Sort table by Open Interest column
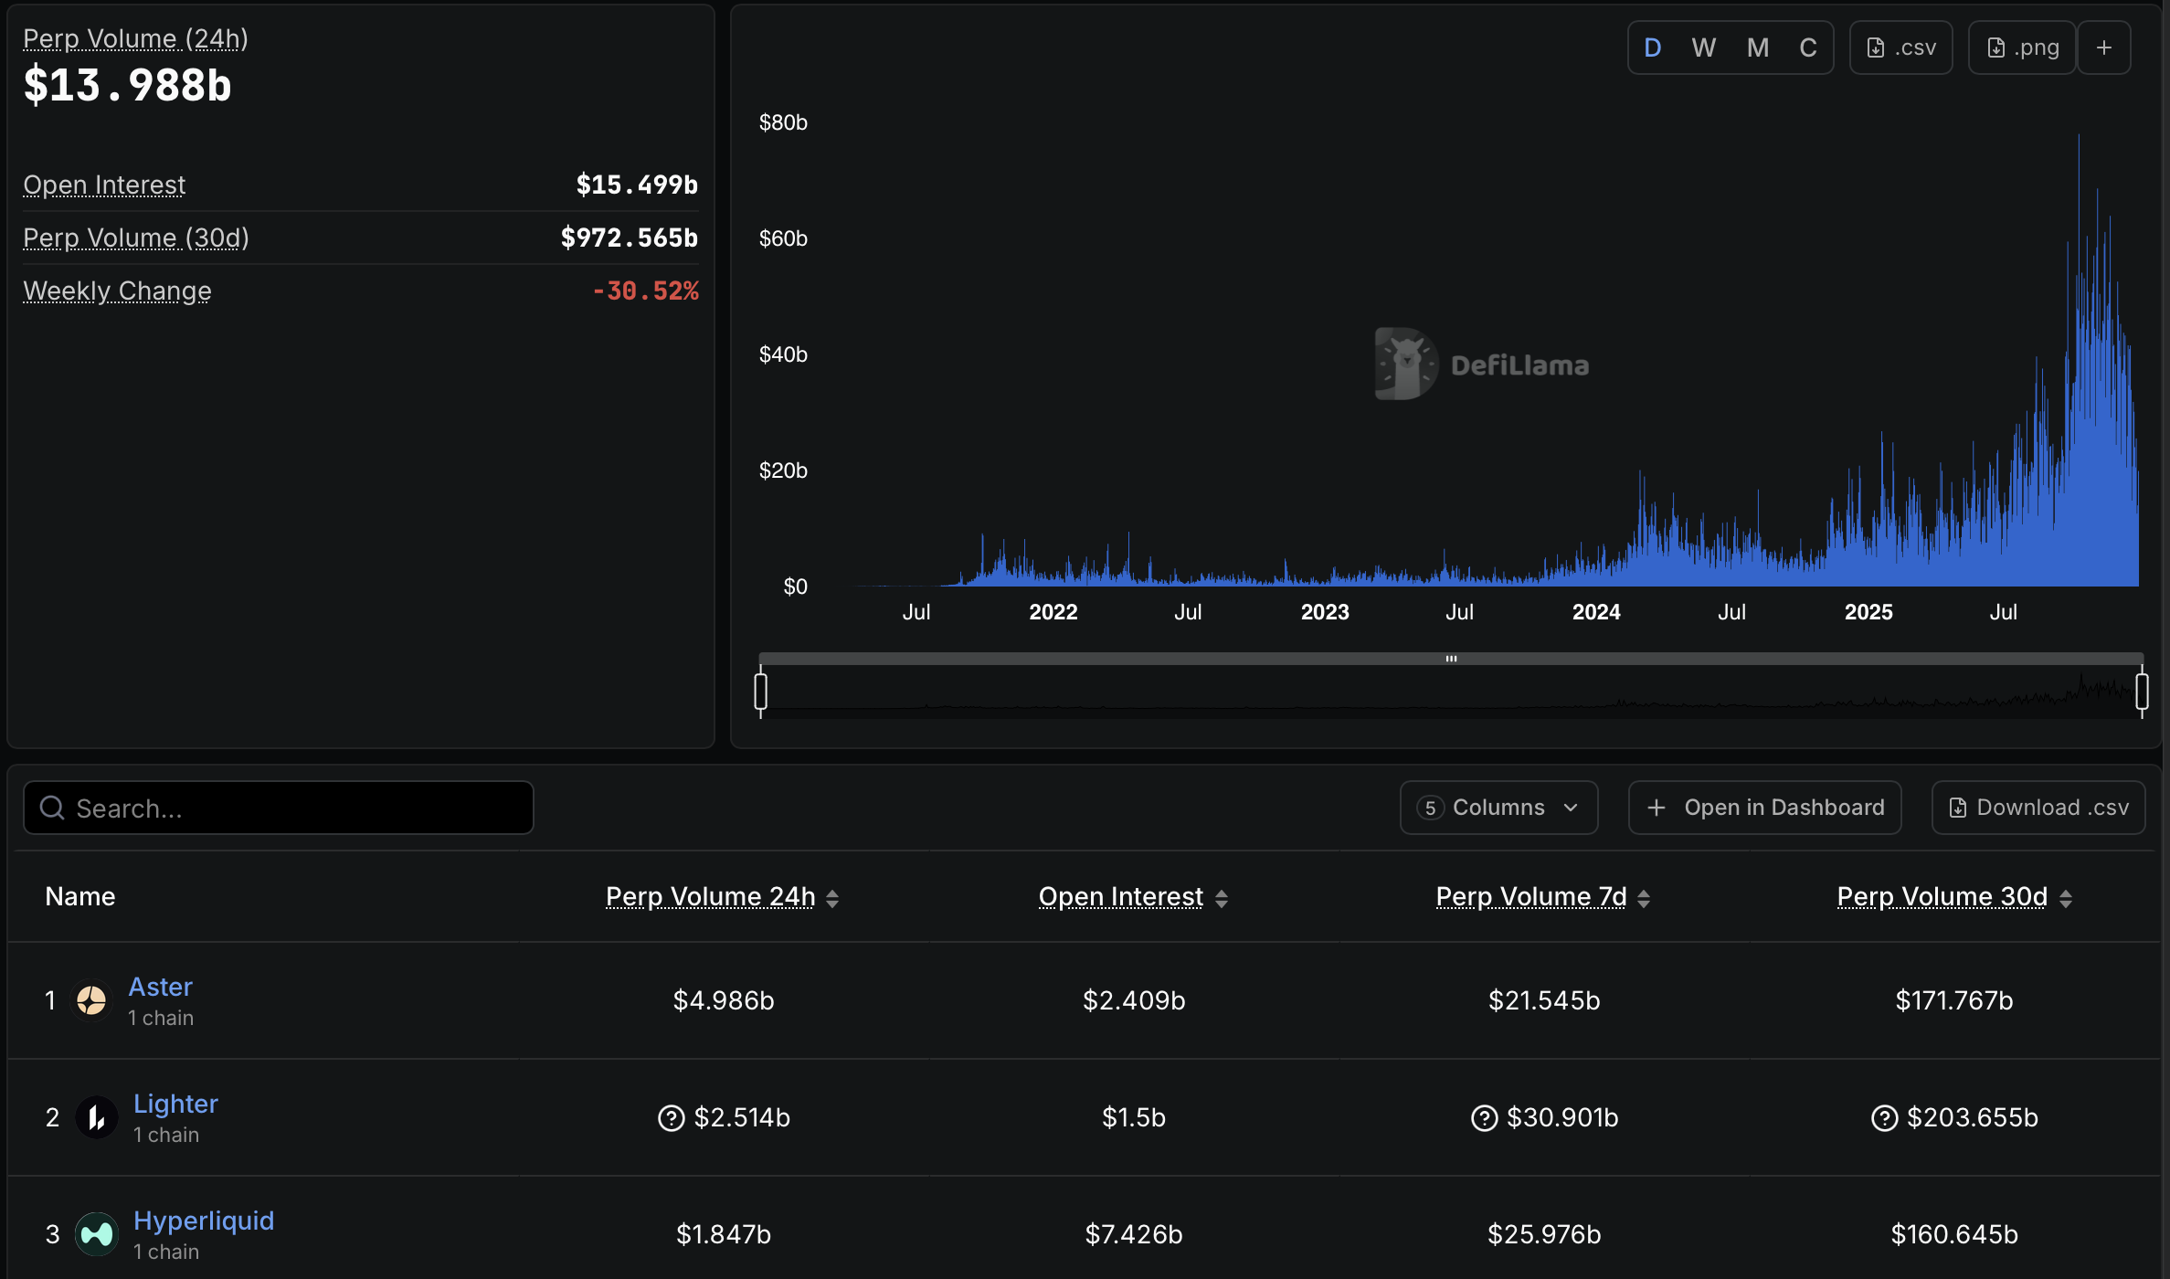2170x1279 pixels. coord(1120,896)
